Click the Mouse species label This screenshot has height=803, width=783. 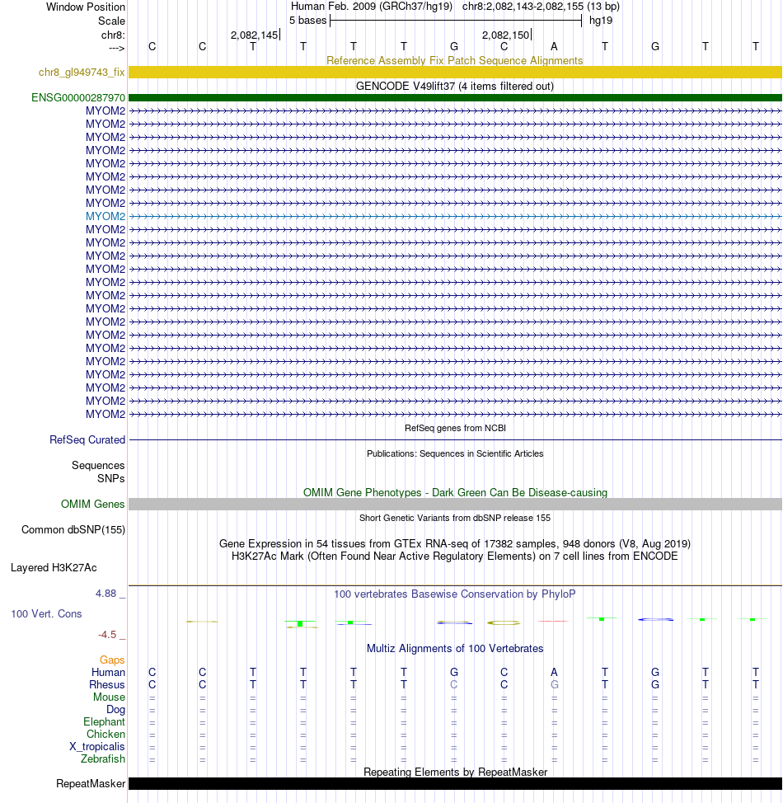[x=109, y=697]
